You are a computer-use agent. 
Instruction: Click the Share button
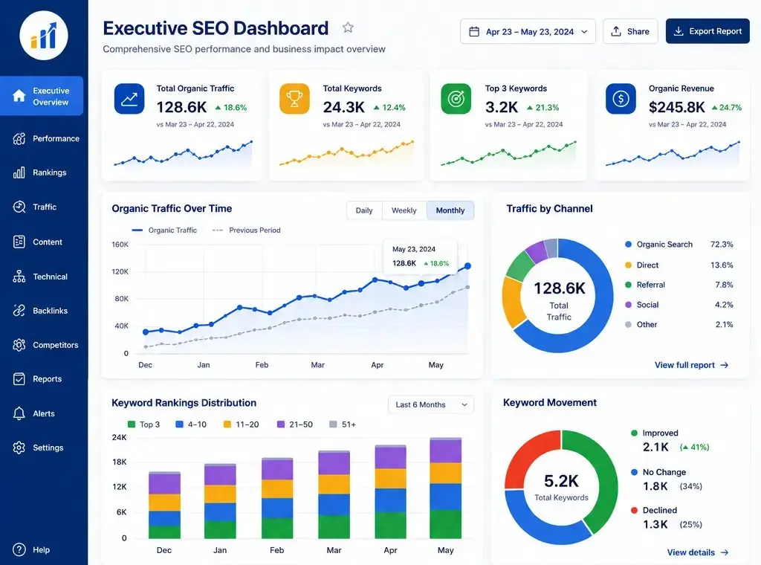point(630,31)
